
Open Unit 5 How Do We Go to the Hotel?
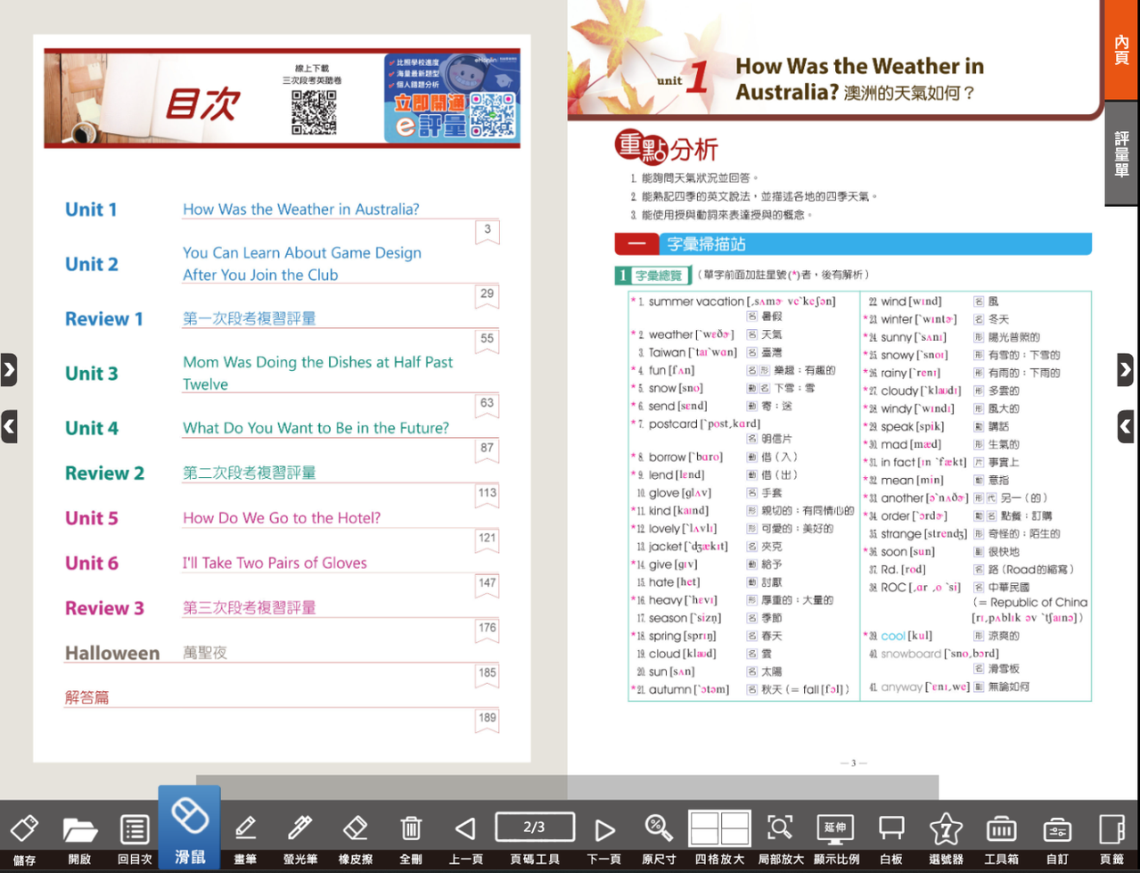(282, 518)
